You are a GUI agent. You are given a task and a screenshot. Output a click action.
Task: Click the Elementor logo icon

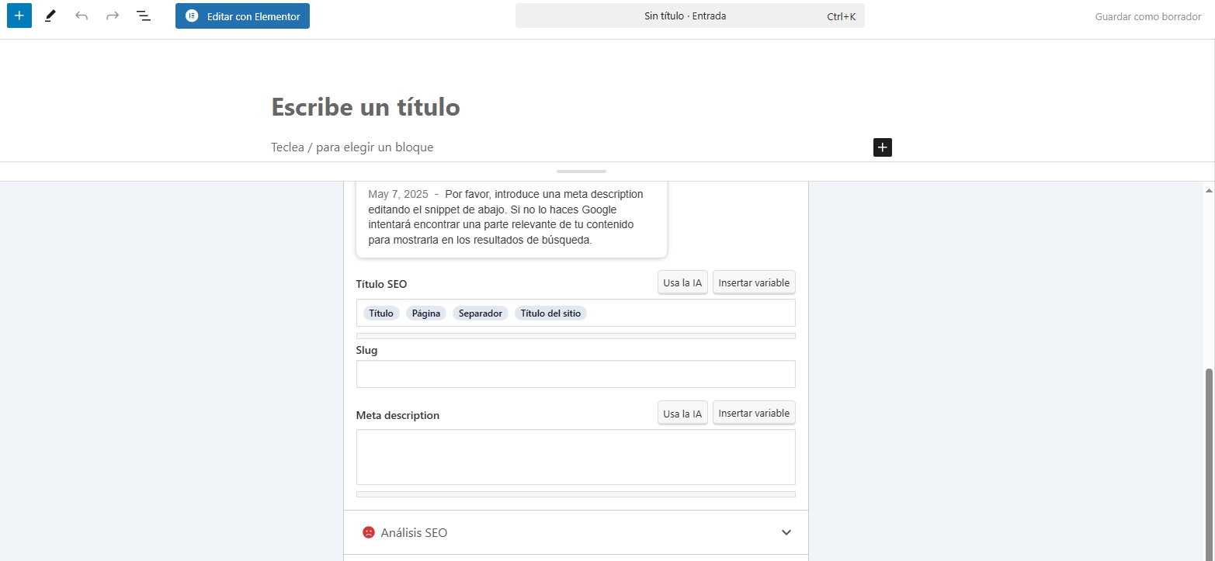coord(192,16)
